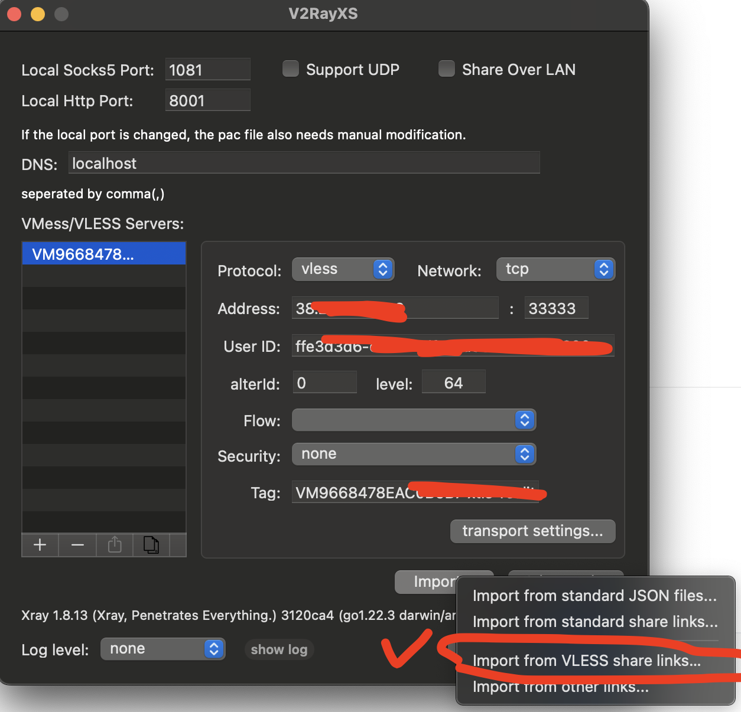The image size is (741, 712).
Task: Select VM9668478 server in list
Action: pos(104,254)
